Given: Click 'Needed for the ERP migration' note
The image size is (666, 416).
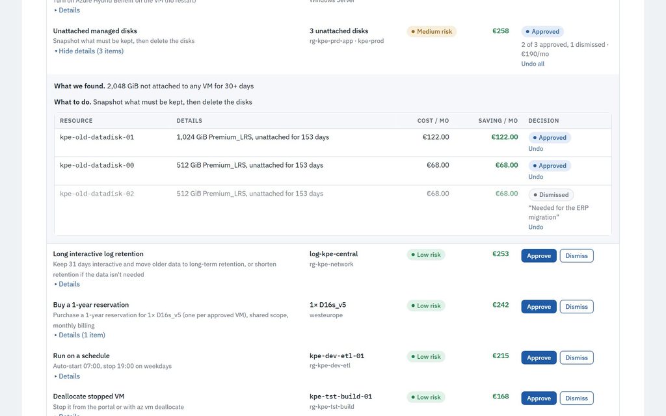Looking at the screenshot, I should coord(559,213).
